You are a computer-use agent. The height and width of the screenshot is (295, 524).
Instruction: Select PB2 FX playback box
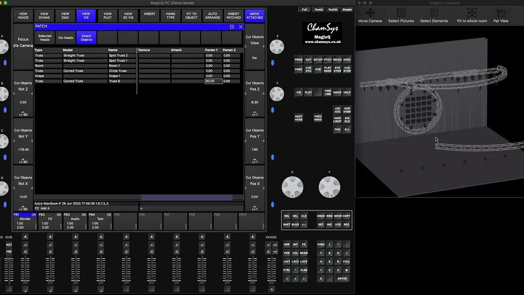point(50,221)
